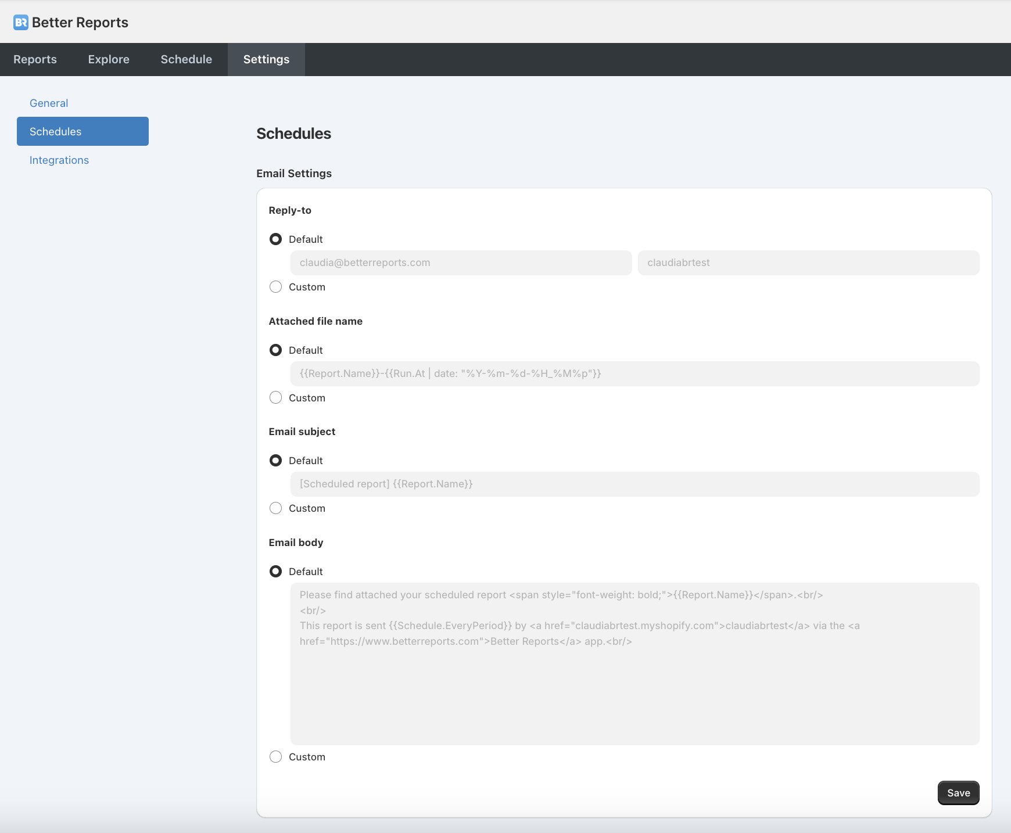Choose Custom option for Reply-to
This screenshot has width=1011, height=833.
click(x=276, y=287)
